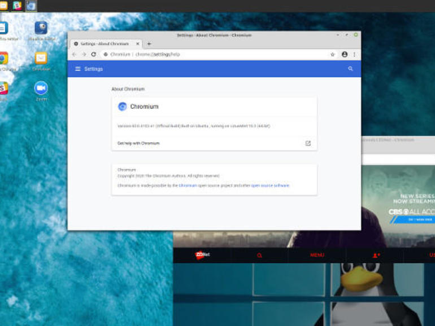Go back using the back arrow
The image size is (435, 326).
[74, 54]
